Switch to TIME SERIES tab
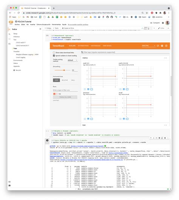Image resolution: width=179 pixels, height=200 pixels. tap(107, 46)
